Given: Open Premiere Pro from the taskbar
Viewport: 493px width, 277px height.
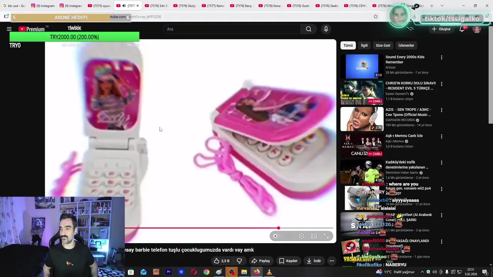Looking at the screenshot, I should point(168,272).
